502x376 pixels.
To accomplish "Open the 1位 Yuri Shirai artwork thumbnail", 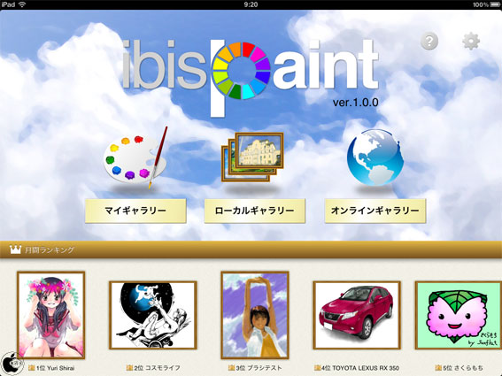I will tap(50, 315).
